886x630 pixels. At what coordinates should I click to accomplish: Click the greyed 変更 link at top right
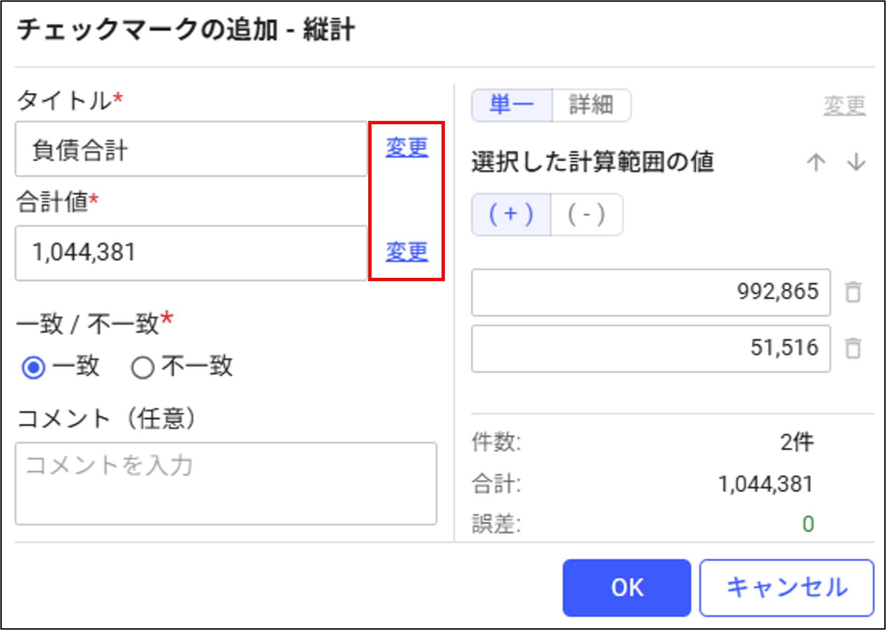844,106
